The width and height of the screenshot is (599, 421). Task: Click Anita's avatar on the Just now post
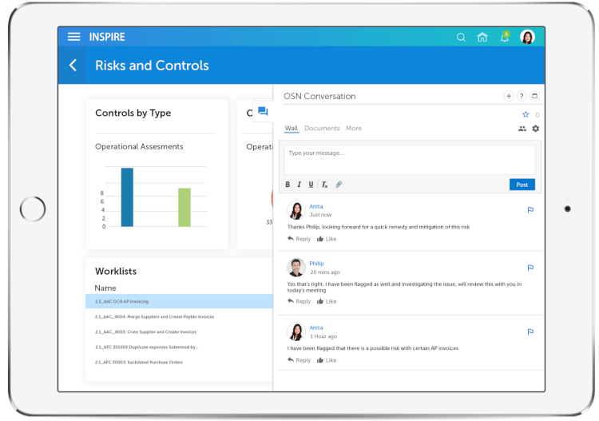tap(296, 210)
